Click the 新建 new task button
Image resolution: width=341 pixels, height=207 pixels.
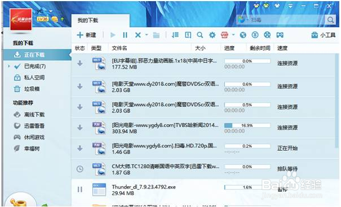87,35
